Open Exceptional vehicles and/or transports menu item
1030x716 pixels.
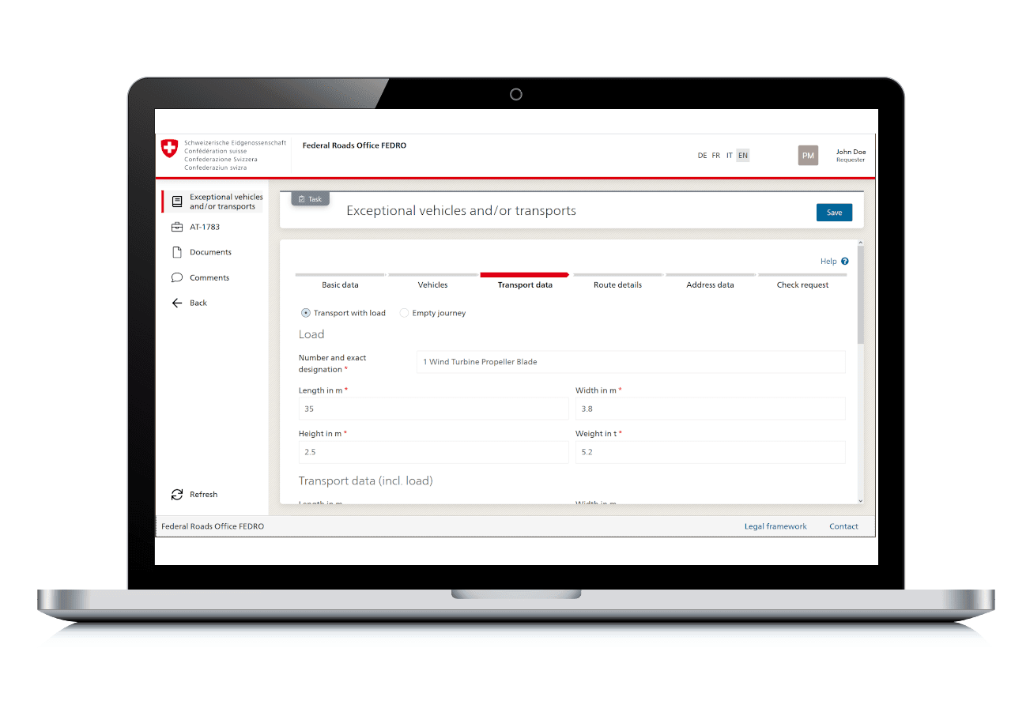click(213, 202)
